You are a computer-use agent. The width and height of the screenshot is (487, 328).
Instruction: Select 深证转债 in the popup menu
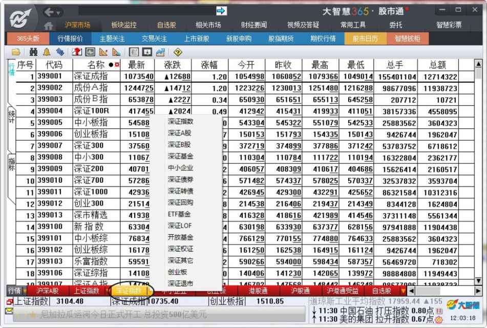[x=180, y=191]
